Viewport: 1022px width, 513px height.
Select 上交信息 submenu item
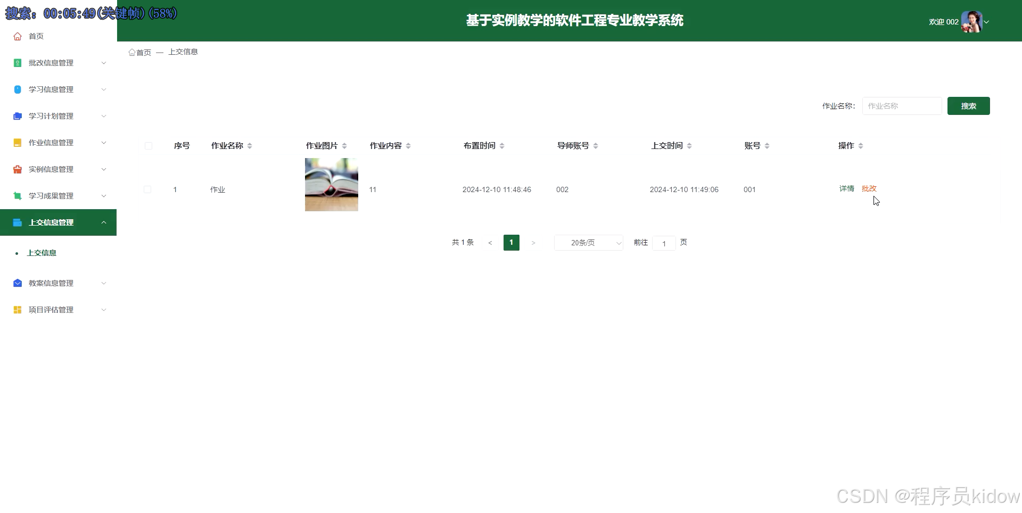pos(42,253)
